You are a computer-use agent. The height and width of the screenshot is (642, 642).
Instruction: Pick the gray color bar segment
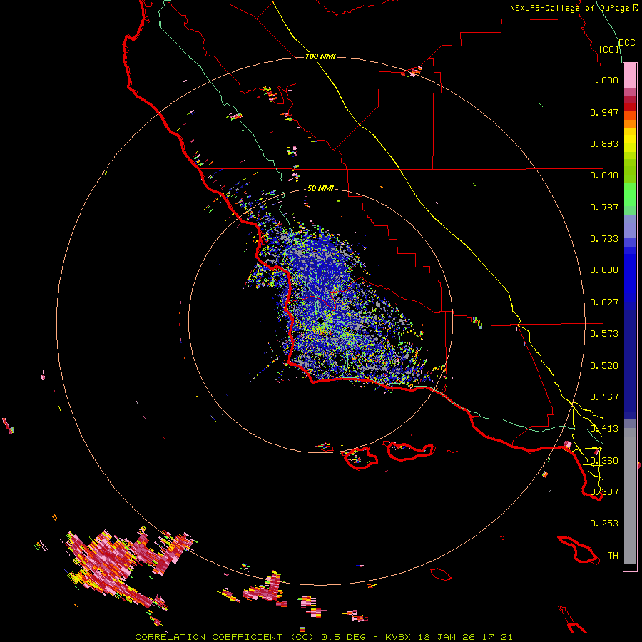tap(630, 496)
